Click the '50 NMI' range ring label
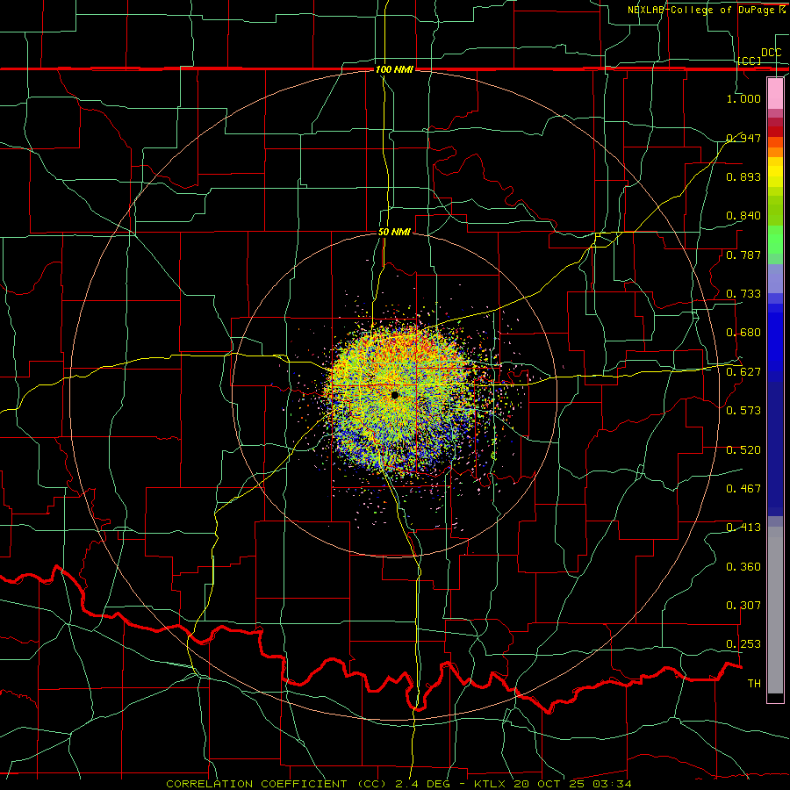The height and width of the screenshot is (790, 790). pos(394,233)
